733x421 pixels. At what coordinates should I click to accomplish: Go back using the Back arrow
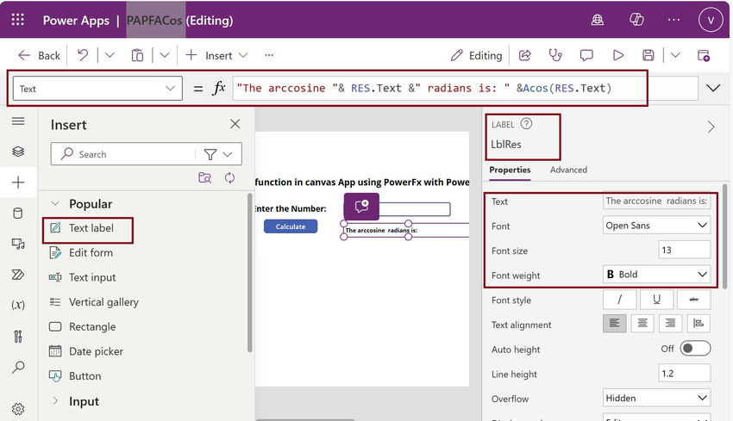pyautogui.click(x=39, y=56)
